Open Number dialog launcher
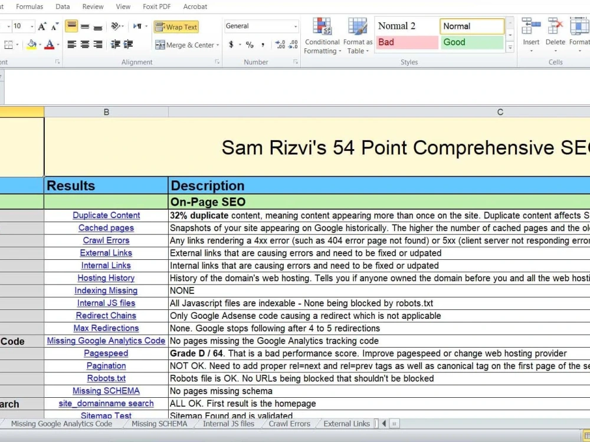The width and height of the screenshot is (590, 442). (x=296, y=62)
